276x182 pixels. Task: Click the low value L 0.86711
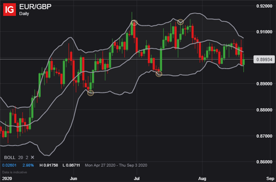pyautogui.click(x=71, y=165)
